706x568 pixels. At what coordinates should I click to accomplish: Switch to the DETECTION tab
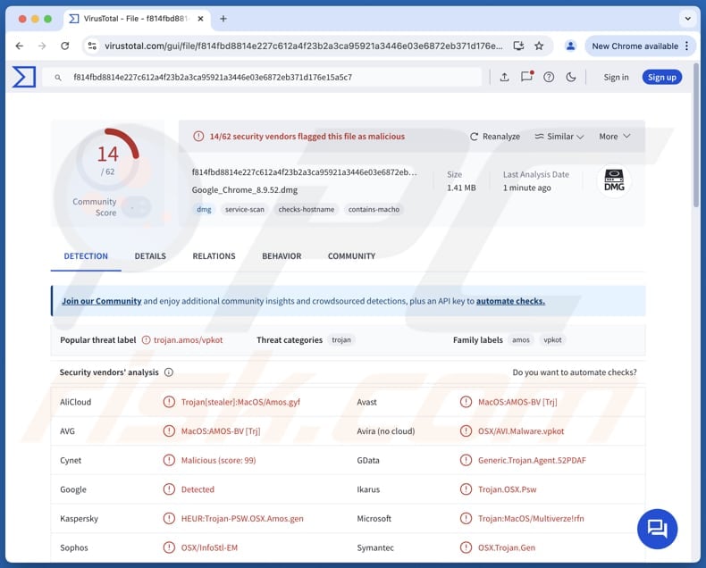pos(86,256)
